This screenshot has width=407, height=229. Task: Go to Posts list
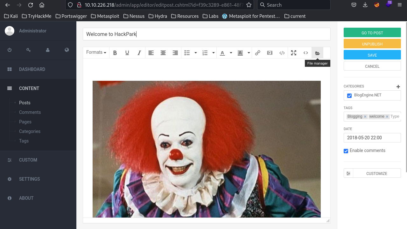click(x=25, y=103)
